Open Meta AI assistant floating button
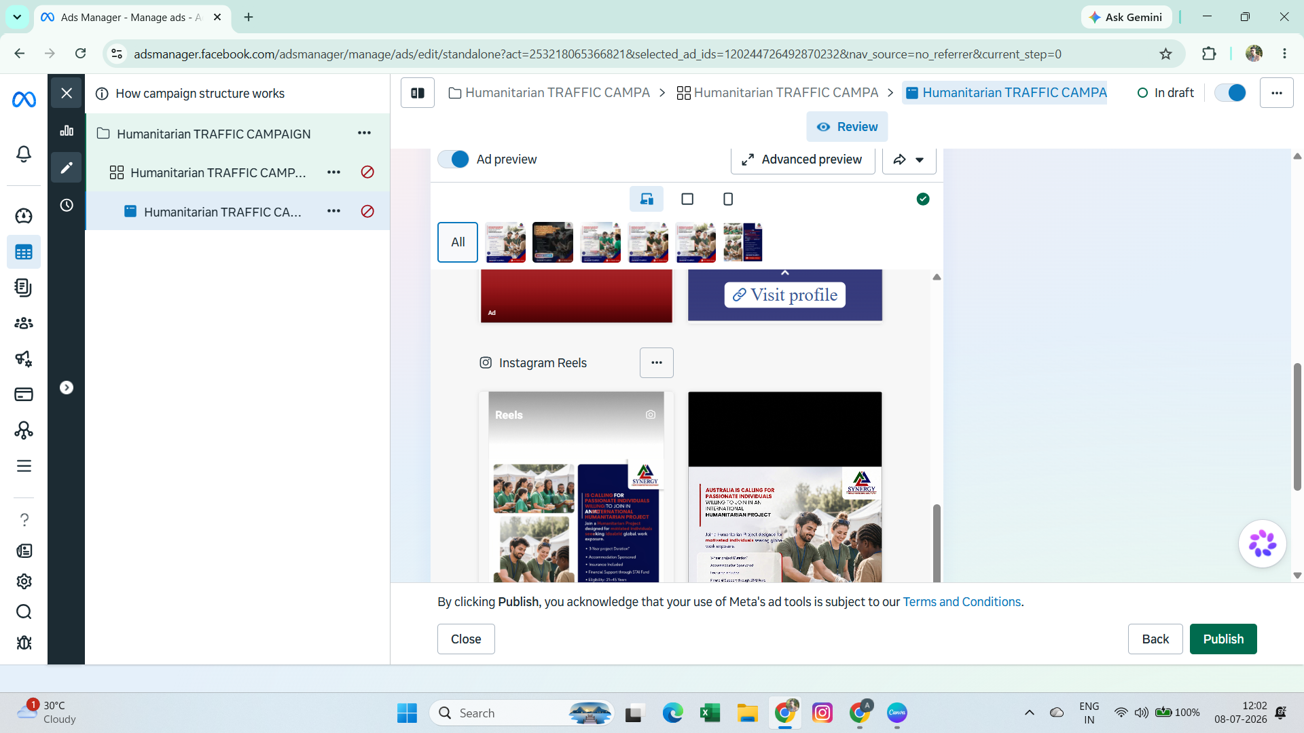The height and width of the screenshot is (733, 1304). coord(1262,544)
